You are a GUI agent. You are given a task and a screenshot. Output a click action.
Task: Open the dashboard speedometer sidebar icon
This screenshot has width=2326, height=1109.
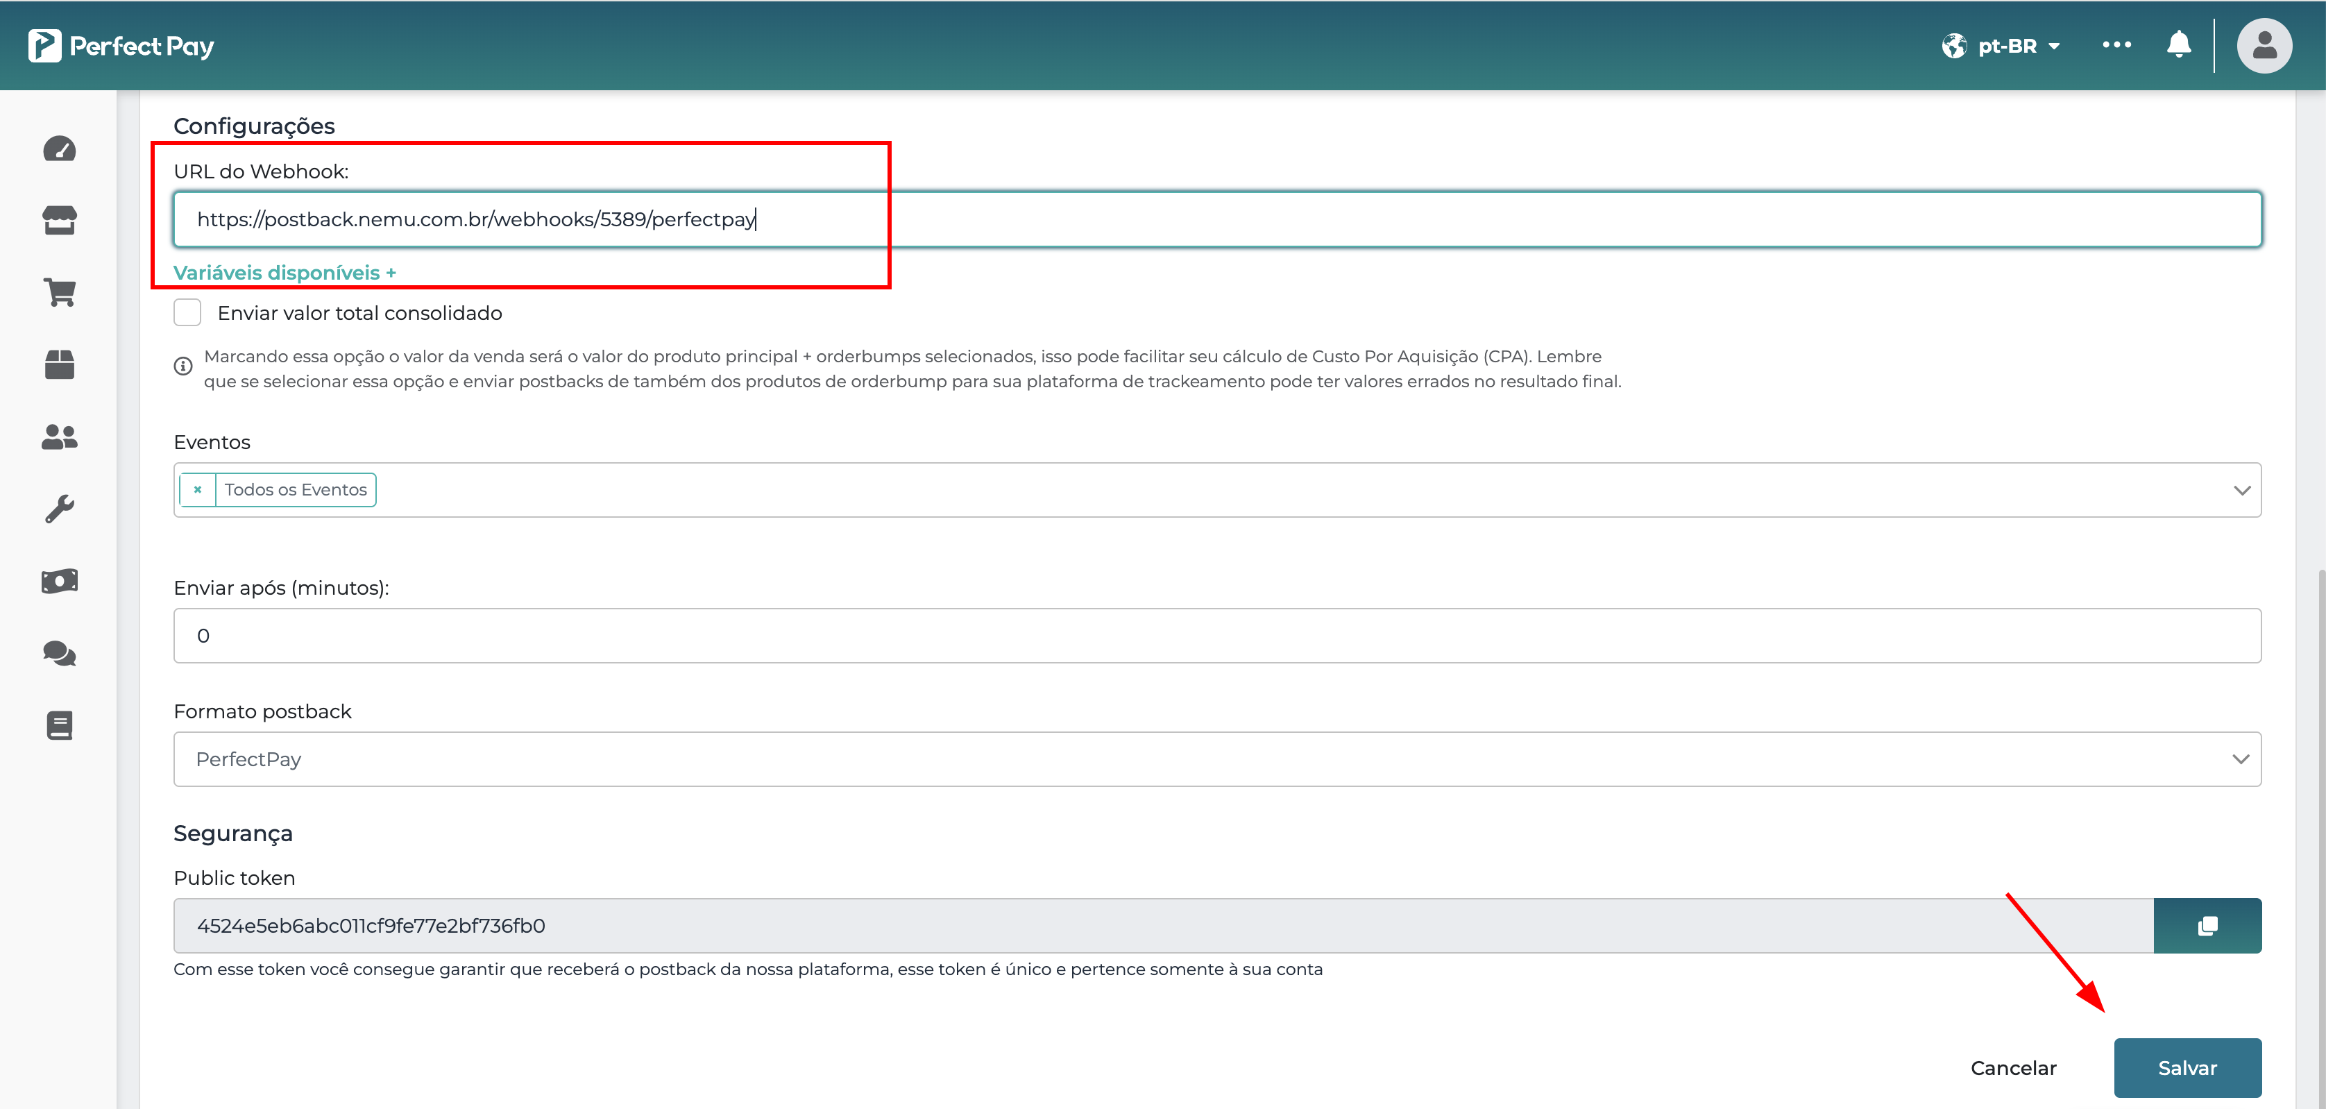tap(60, 149)
